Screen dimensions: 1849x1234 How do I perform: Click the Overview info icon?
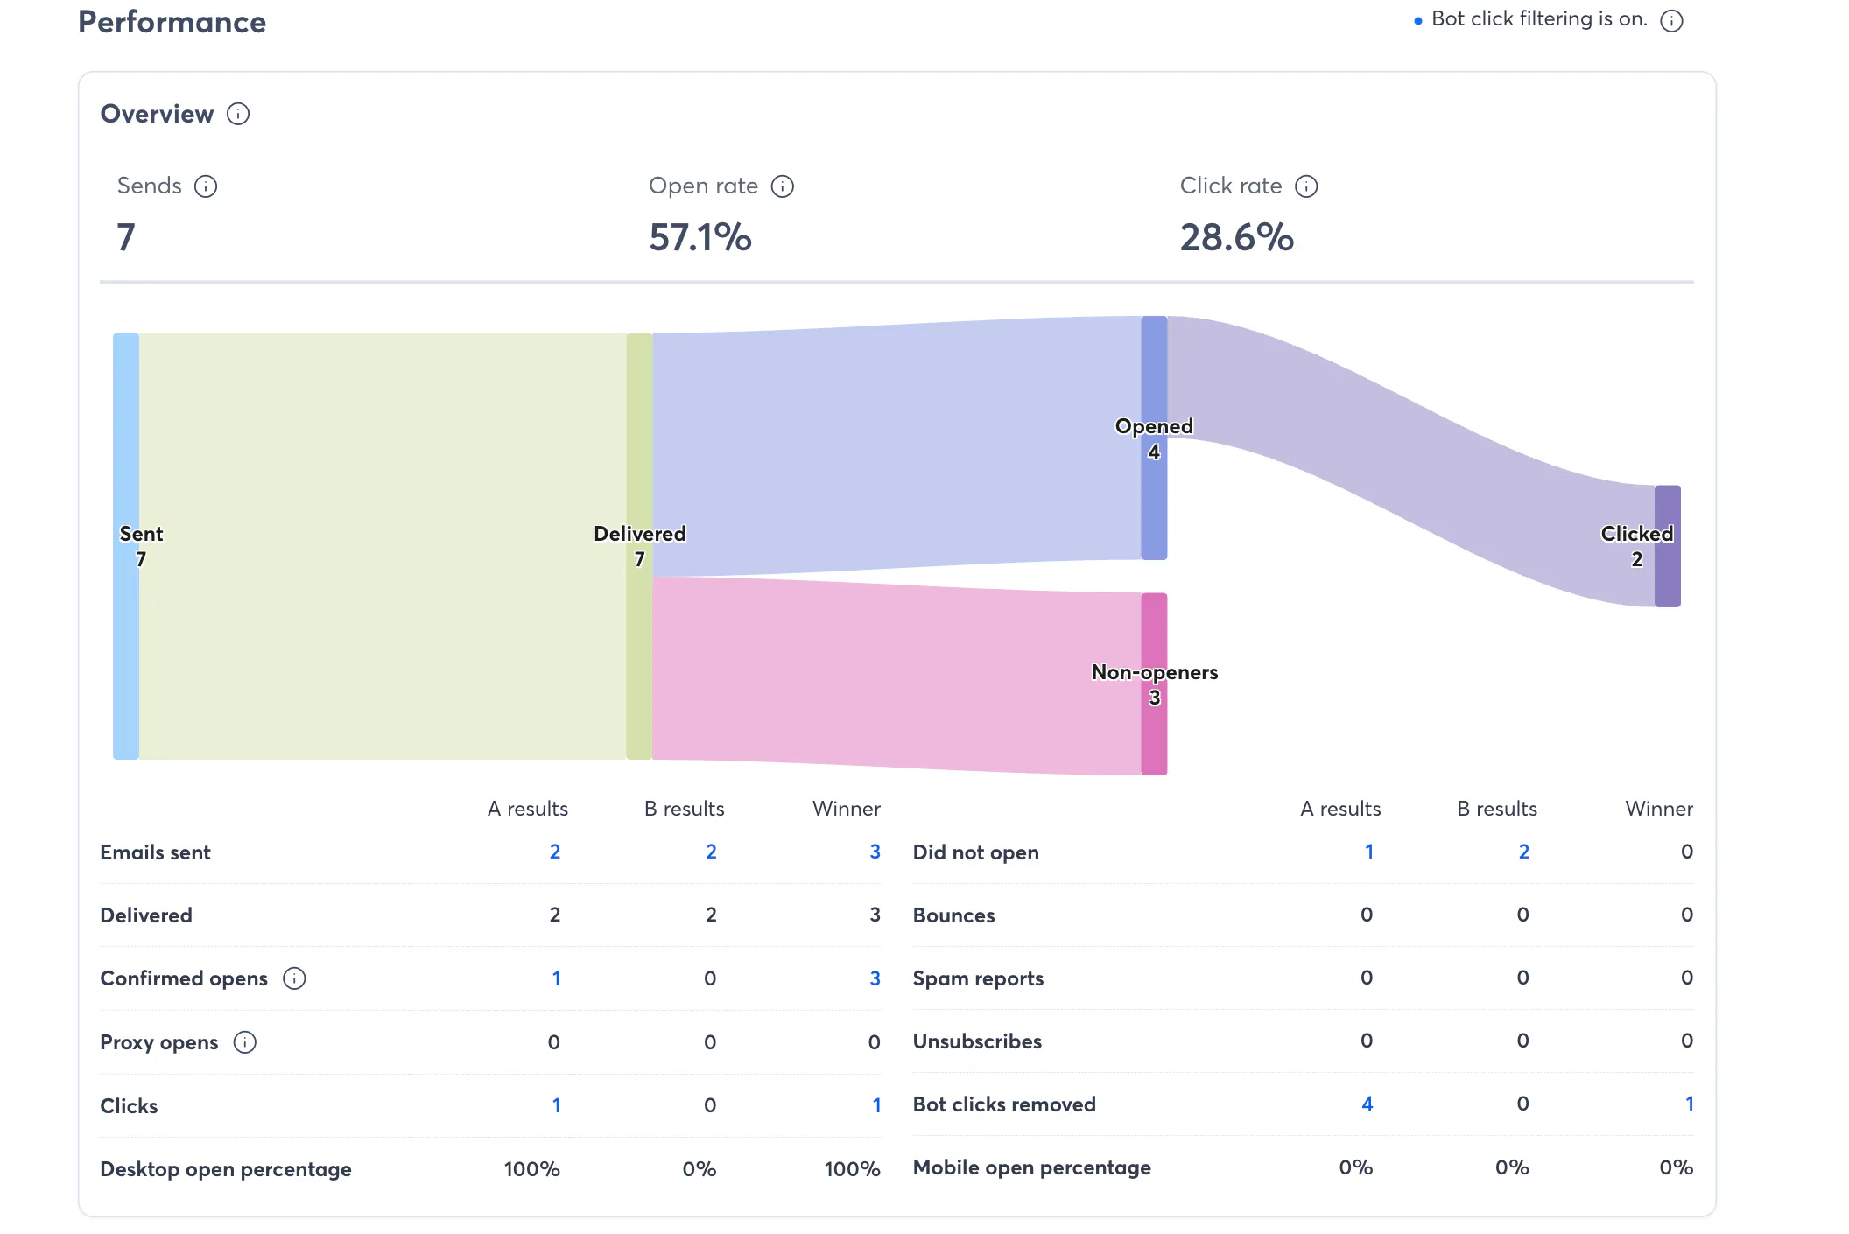[x=238, y=114]
